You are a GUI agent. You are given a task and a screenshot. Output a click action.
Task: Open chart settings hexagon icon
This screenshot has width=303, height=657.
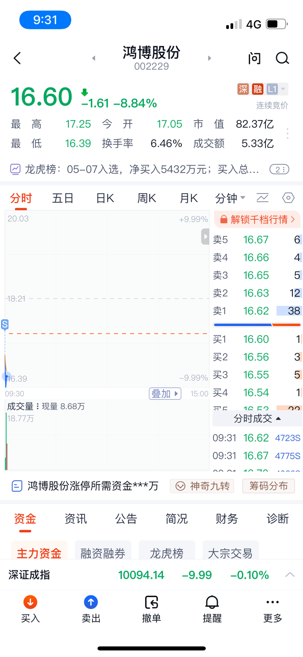[x=288, y=198]
